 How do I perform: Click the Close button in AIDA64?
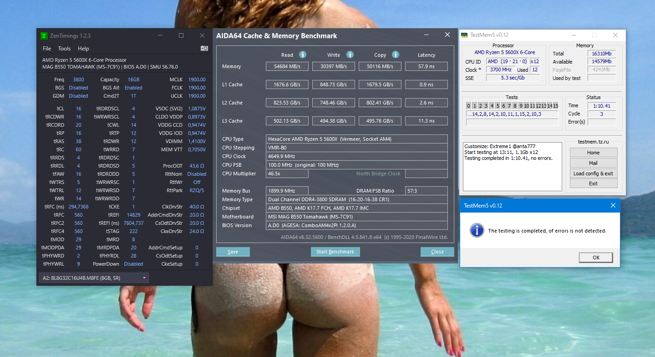point(437,252)
